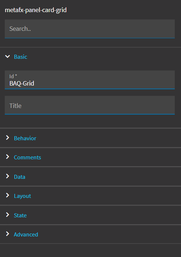Expand the State section chevron
Screen dimensions: 181x257
coord(8,215)
